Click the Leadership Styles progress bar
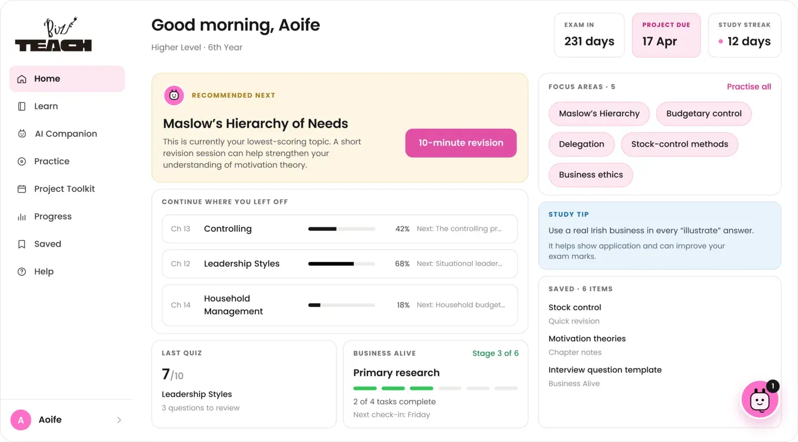798x442 pixels. point(341,264)
